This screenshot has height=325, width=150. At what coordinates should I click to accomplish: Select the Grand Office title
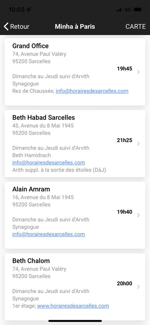coord(30,46)
